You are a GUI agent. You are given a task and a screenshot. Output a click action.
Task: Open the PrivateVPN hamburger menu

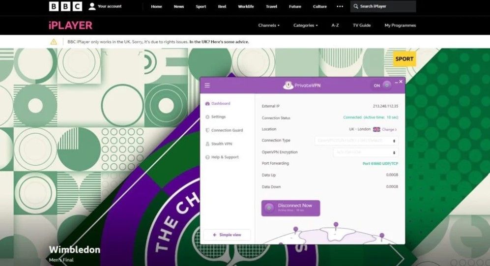point(207,86)
